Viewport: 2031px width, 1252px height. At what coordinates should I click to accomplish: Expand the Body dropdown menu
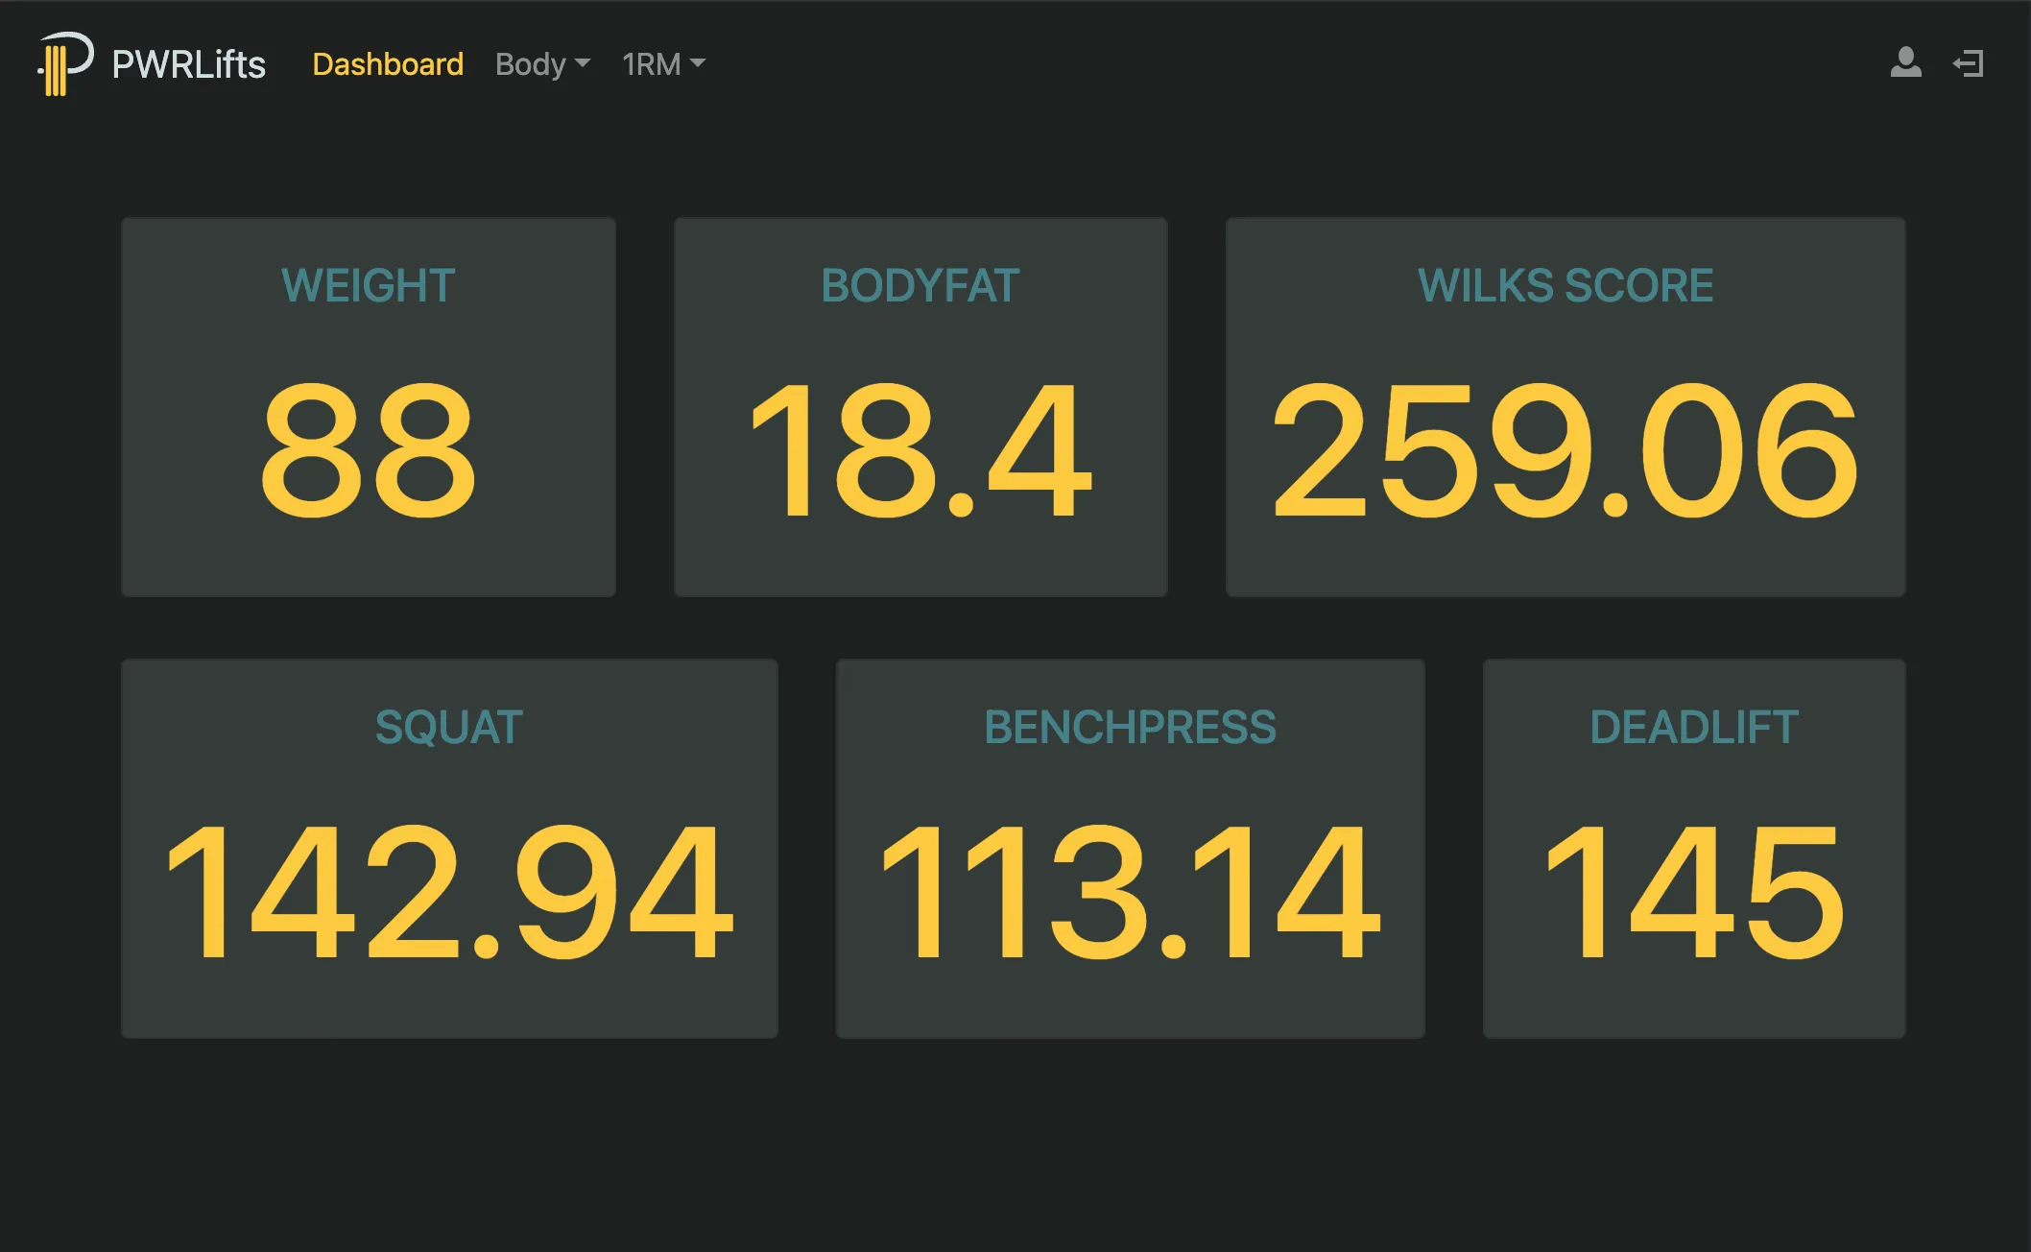click(542, 64)
